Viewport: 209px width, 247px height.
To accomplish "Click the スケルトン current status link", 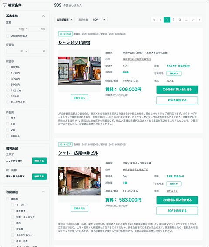I will point(172,191).
